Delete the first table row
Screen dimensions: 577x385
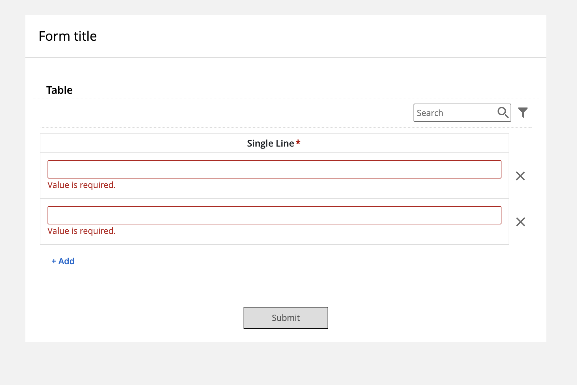point(520,176)
